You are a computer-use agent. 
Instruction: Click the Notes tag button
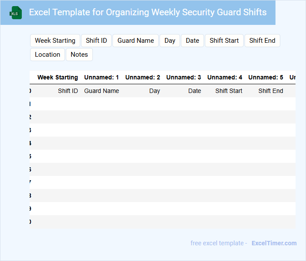(79, 55)
